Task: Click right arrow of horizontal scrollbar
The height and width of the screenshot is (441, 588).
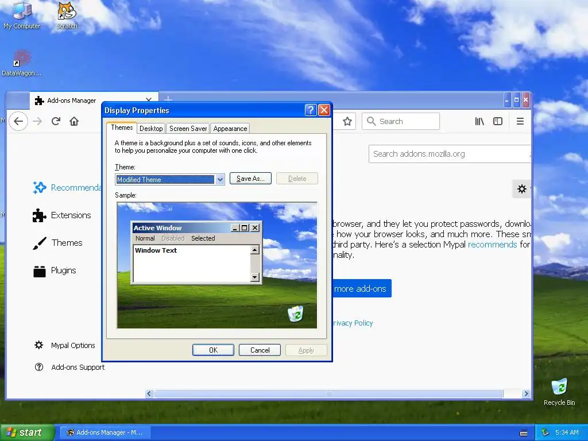Action: tap(526, 393)
